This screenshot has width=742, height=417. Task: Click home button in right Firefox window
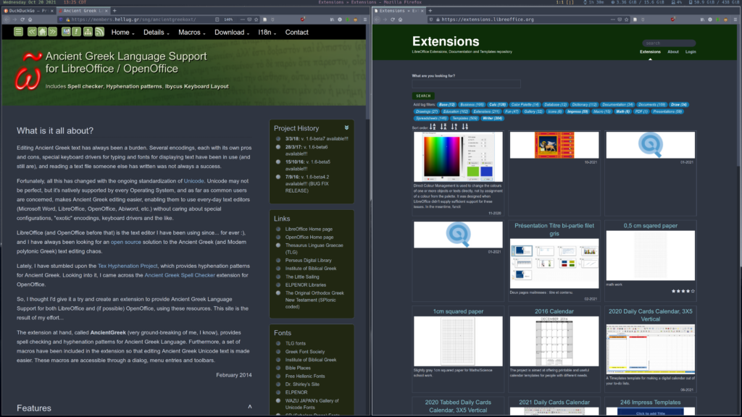400,20
